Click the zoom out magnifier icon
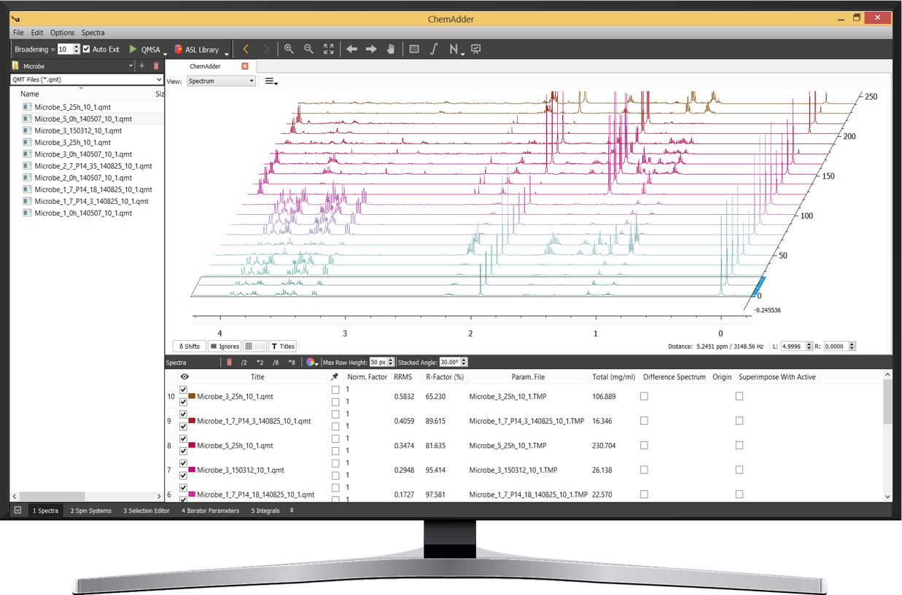The width and height of the screenshot is (902, 595). 308,50
